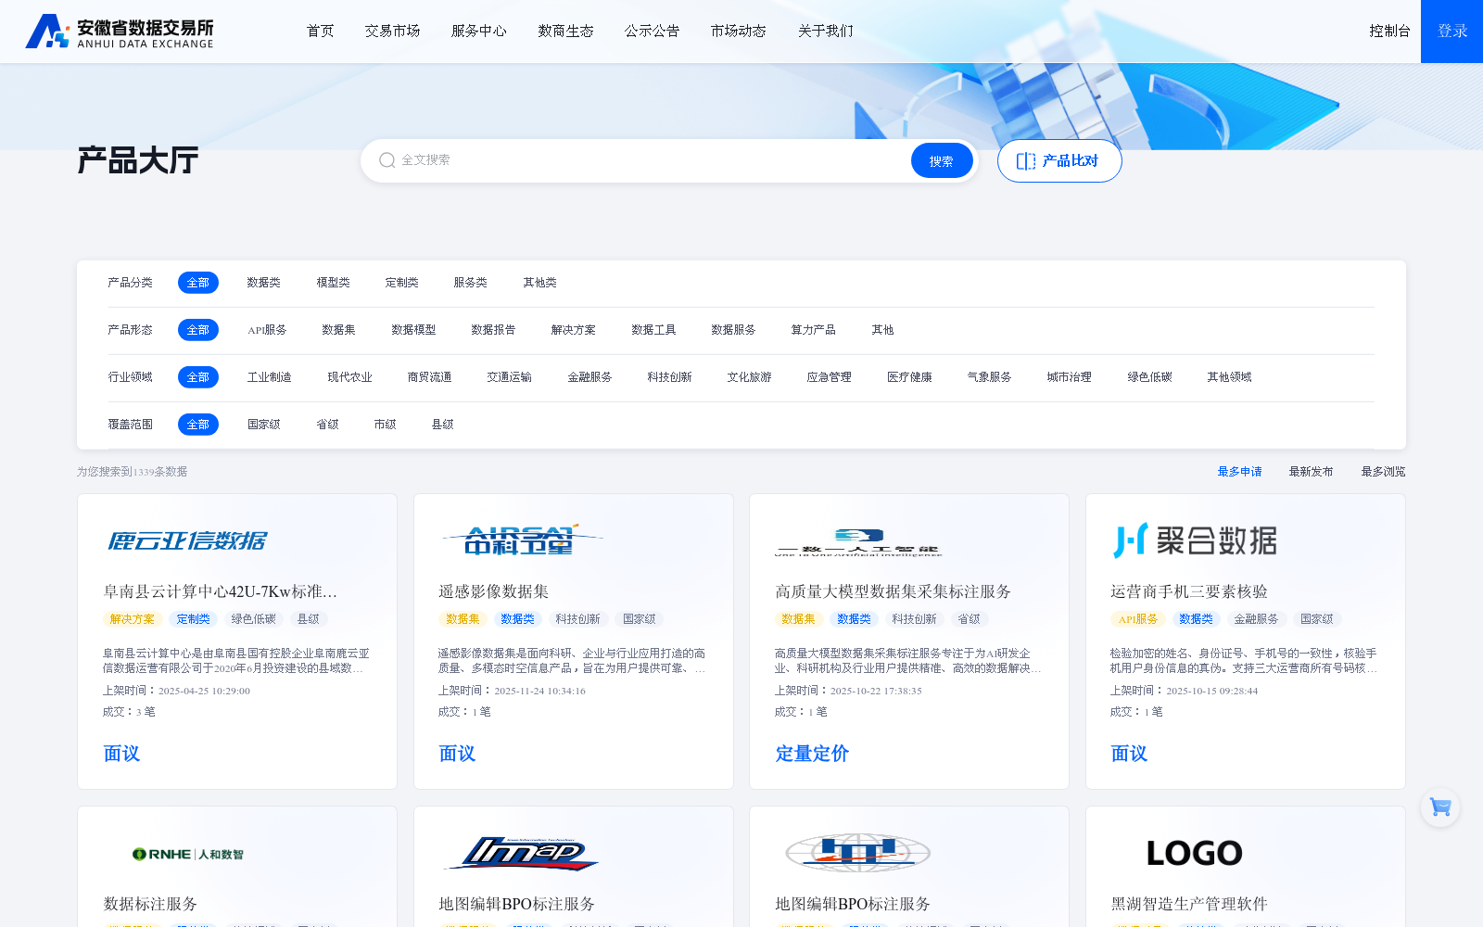Filter industry by 绿色低碳
Viewport: 1483px width, 927px height.
click(1149, 377)
